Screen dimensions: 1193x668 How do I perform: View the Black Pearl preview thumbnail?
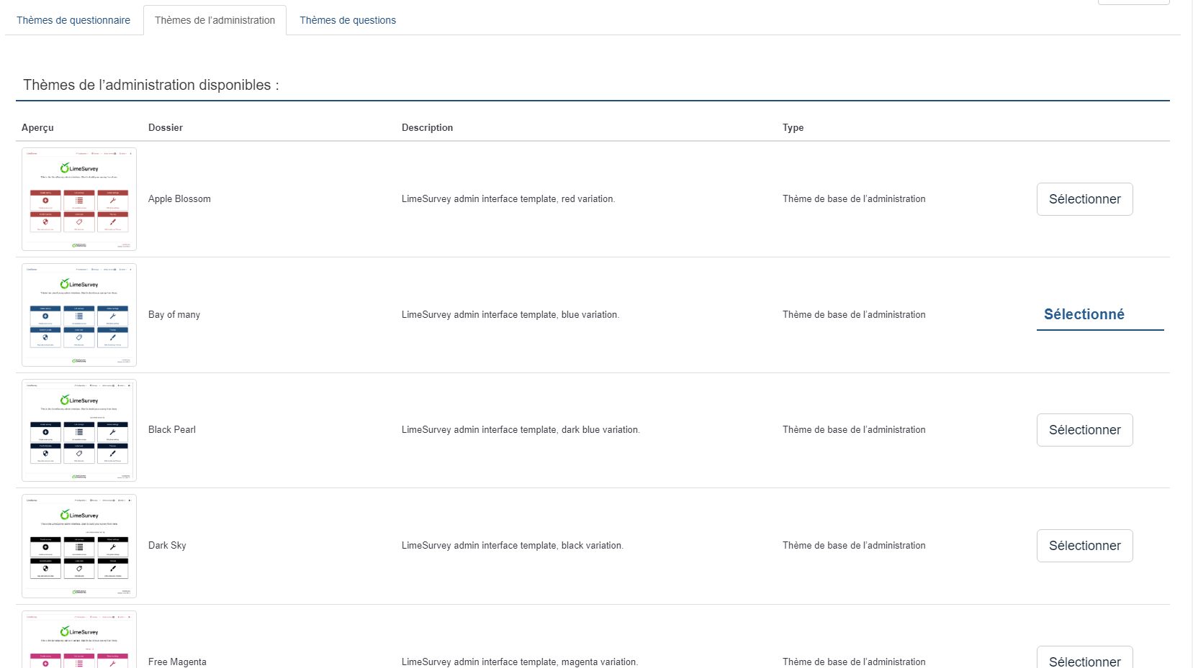(79, 430)
